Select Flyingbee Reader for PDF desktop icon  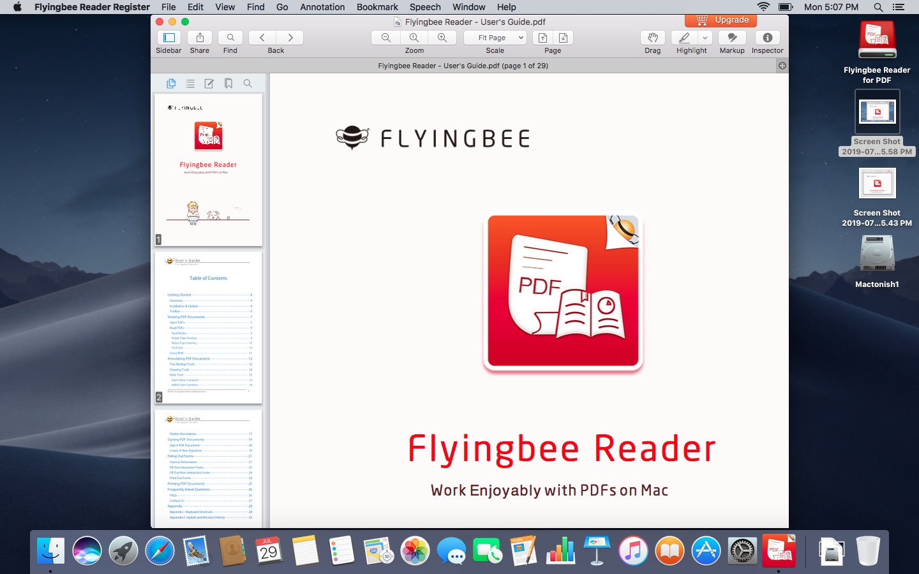pyautogui.click(x=877, y=52)
